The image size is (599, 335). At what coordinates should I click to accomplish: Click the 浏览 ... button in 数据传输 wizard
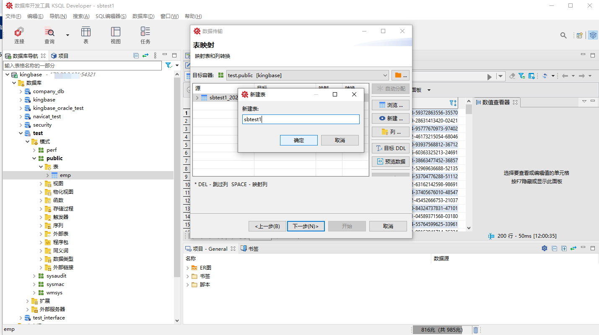pyautogui.click(x=391, y=105)
